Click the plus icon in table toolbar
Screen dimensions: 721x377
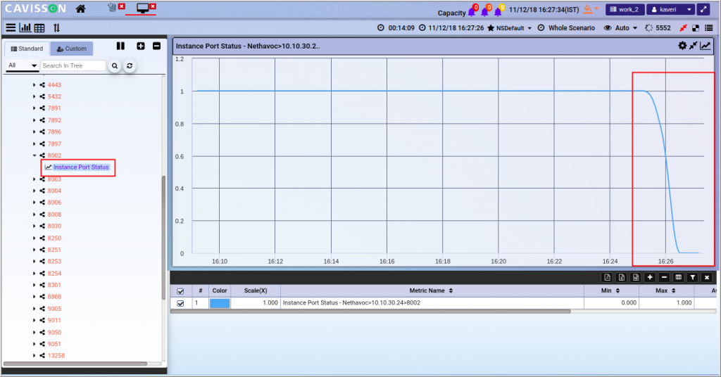click(x=650, y=277)
